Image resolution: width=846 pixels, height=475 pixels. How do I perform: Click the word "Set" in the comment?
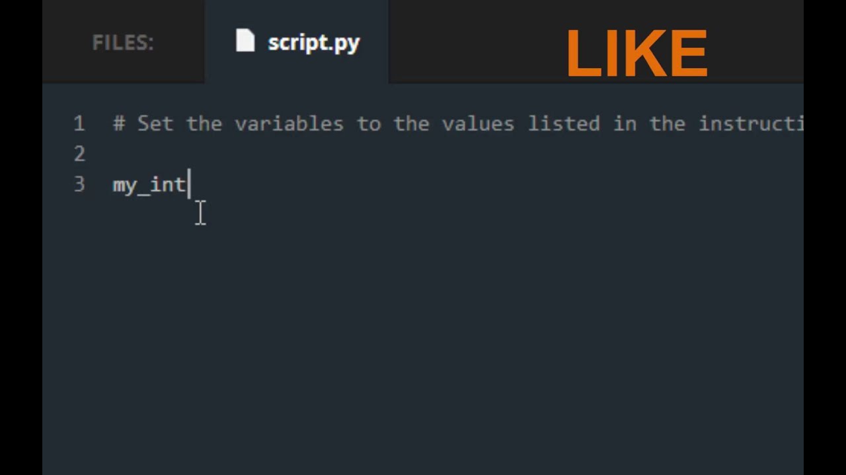coord(155,123)
